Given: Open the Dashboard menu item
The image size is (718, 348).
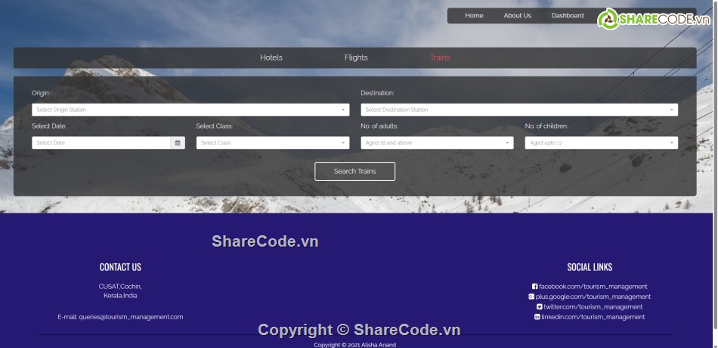Looking at the screenshot, I should pos(568,16).
